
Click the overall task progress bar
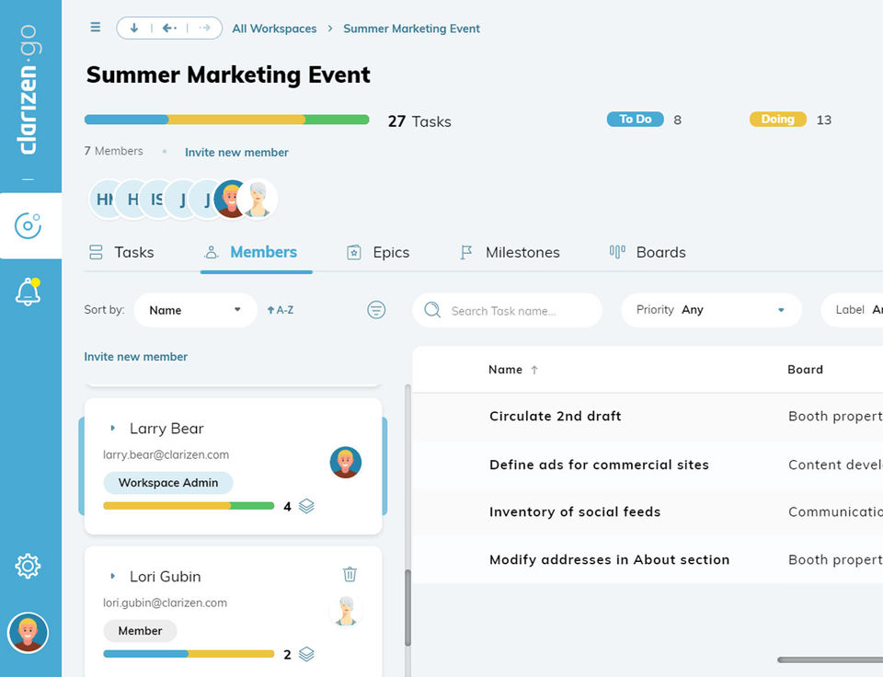pyautogui.click(x=226, y=120)
